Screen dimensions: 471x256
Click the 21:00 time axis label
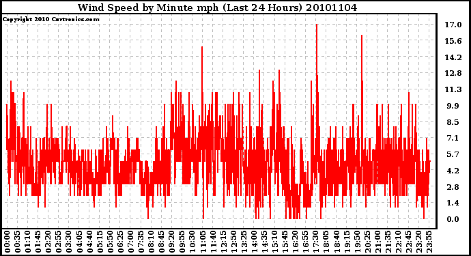pos(378,242)
